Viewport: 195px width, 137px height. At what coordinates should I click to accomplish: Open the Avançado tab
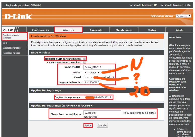(96, 30)
